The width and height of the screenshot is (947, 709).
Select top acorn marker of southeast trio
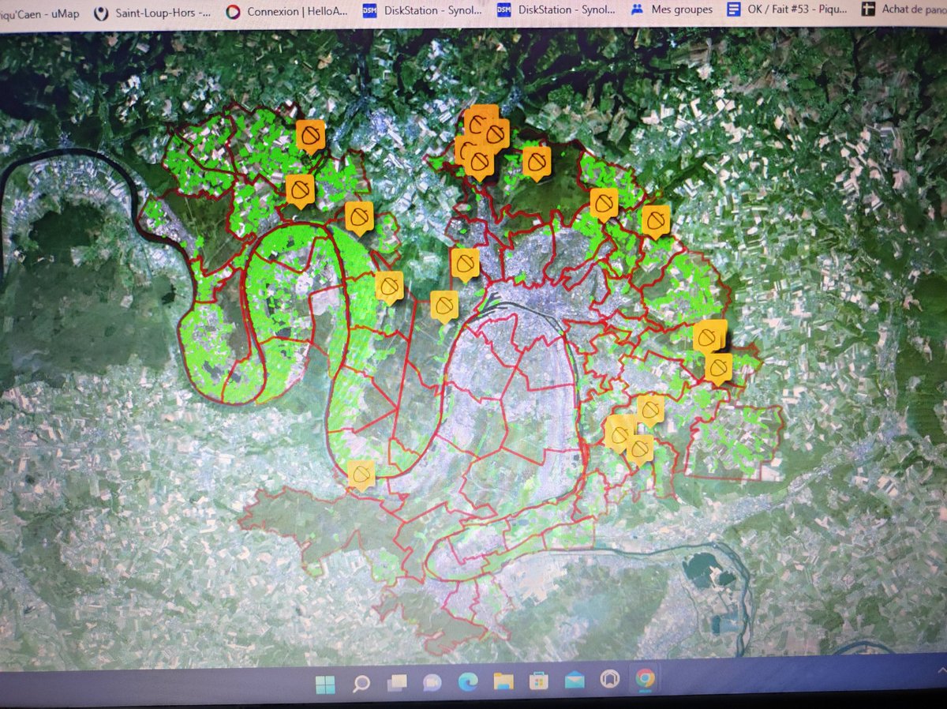(651, 411)
